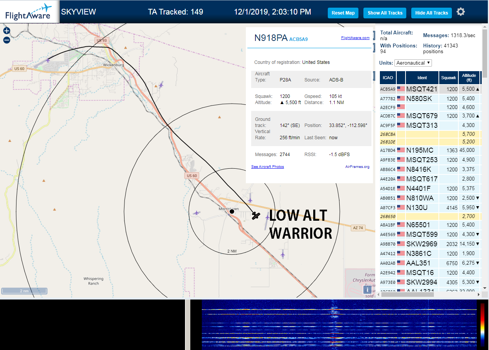Image resolution: width=489 pixels, height=350 pixels.
Task: Click the ACB5A9 hex code link beside N918PA
Action: 298,39
